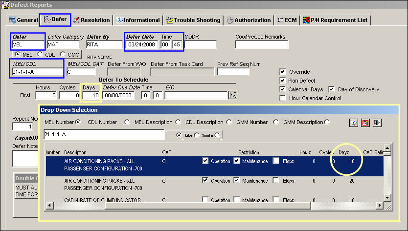Toggle Maintenance checkbox in the 10-day Air Conditioning row

pos(236,161)
